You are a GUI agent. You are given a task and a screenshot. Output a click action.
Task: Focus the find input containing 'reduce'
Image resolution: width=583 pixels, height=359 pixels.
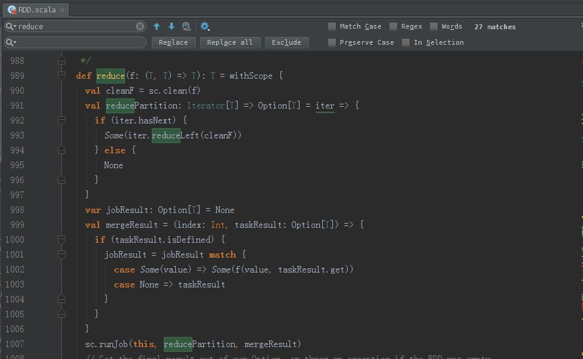click(x=76, y=26)
